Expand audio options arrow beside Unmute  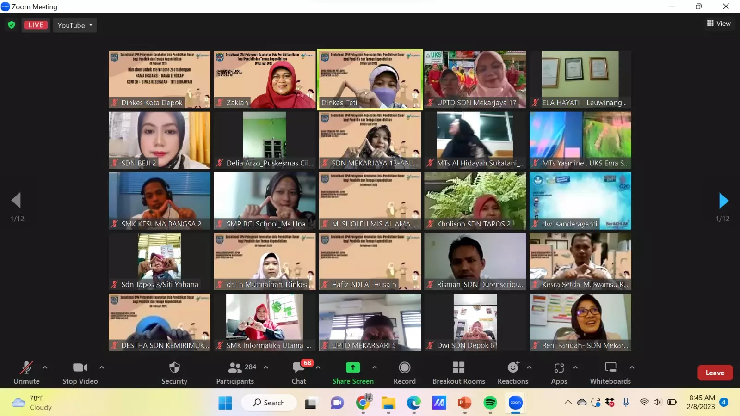(45, 367)
